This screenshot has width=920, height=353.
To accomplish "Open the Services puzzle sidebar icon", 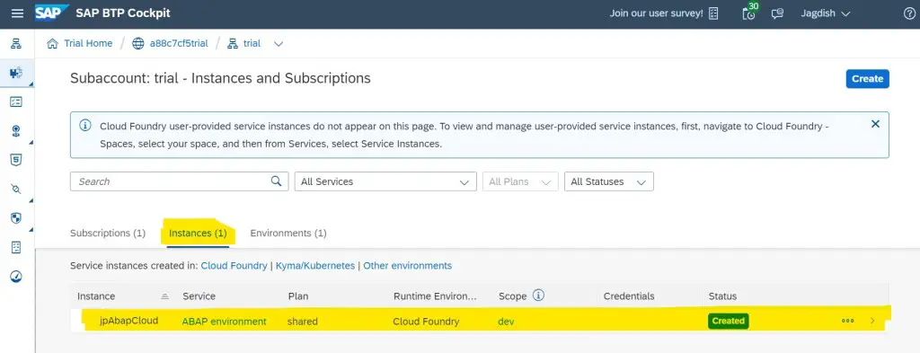I will click(x=16, y=73).
